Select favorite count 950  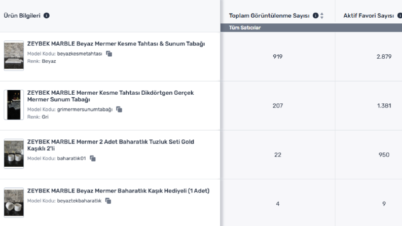[x=384, y=155]
